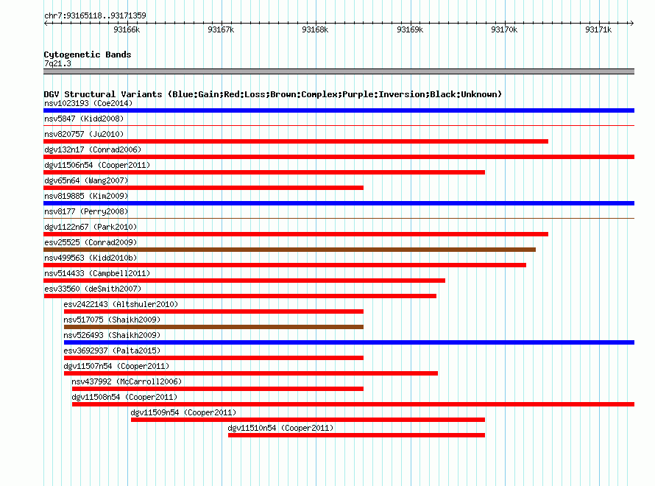Open nsv526493 (Shaikh2009) label
Screen dimensions: 655x486
pyautogui.click(x=112, y=335)
